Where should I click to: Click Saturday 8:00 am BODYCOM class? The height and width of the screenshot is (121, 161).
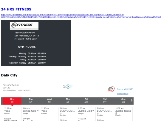click(104, 112)
